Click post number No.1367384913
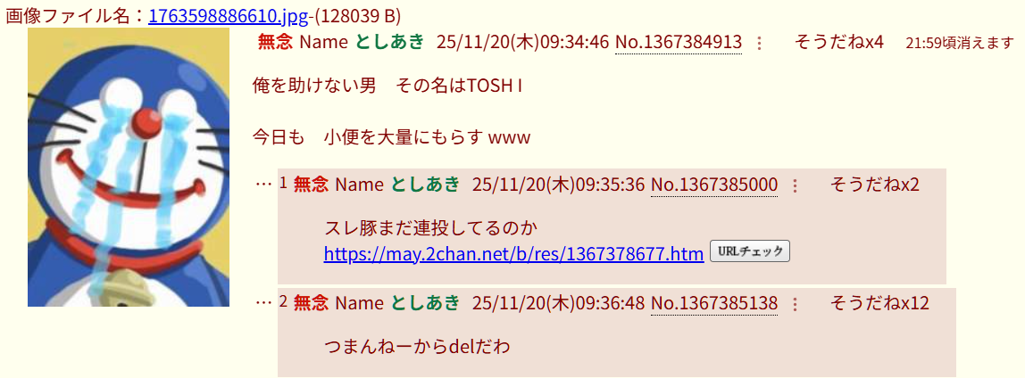 point(679,43)
